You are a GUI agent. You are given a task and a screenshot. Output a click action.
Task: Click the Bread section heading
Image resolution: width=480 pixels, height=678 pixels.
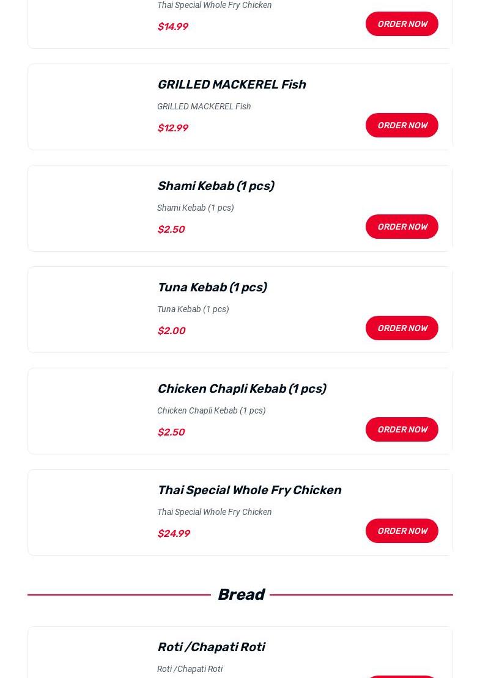tap(240, 594)
